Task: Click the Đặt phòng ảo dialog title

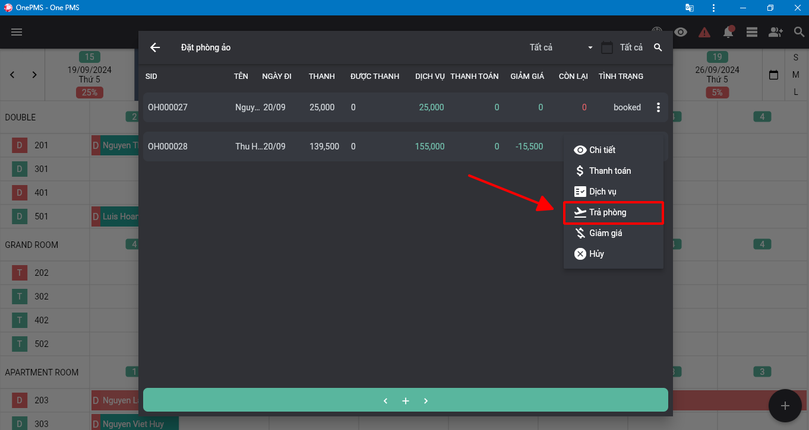Action: [x=206, y=47]
